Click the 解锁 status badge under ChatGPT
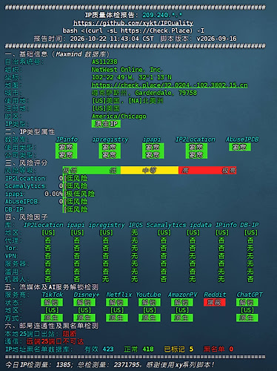Screen dimensions: 277x371 pos(247,303)
